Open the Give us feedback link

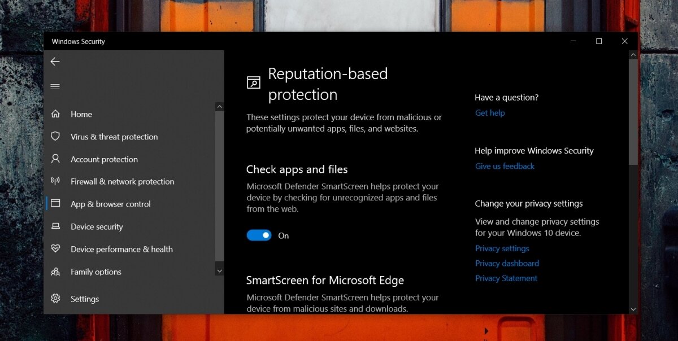pos(505,166)
